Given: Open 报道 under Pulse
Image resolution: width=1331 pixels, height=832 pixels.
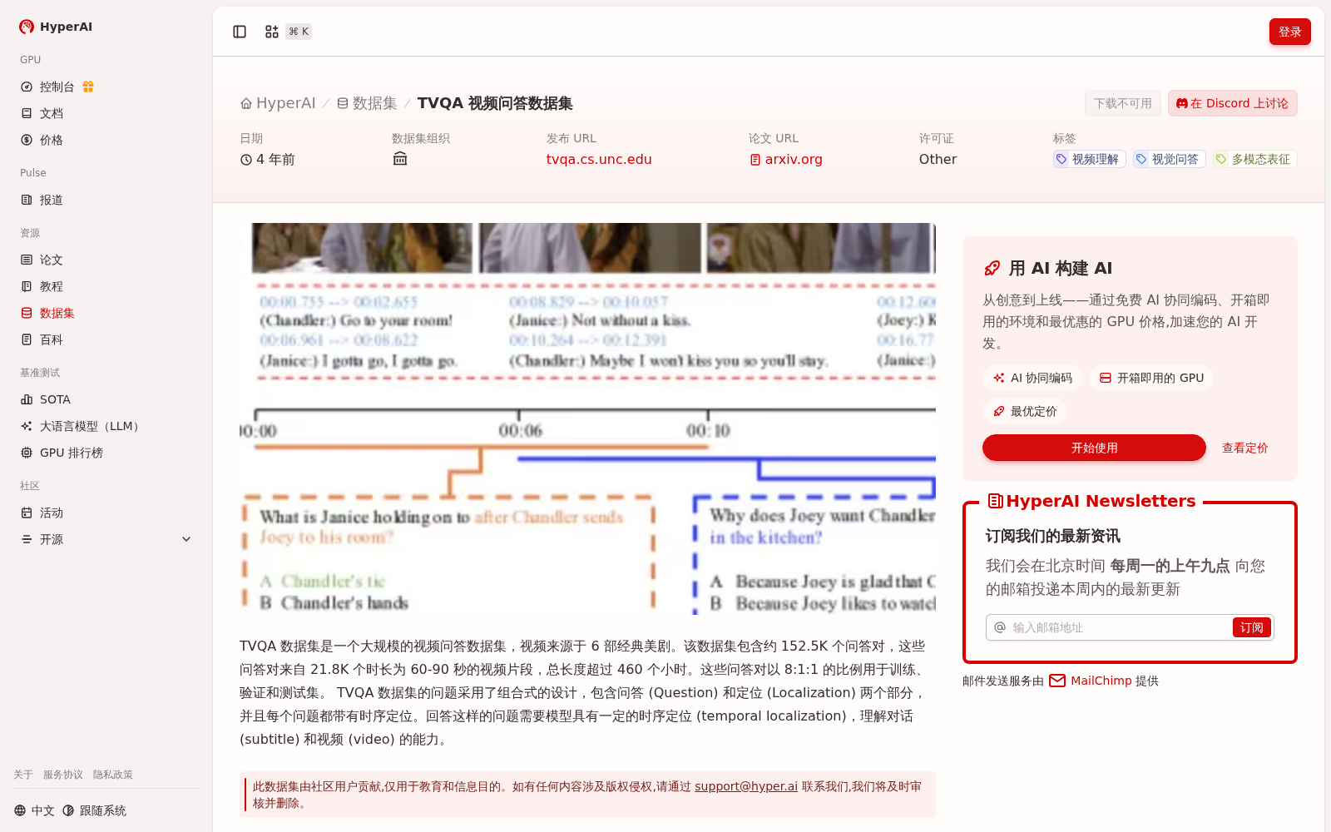Looking at the screenshot, I should 106,200.
